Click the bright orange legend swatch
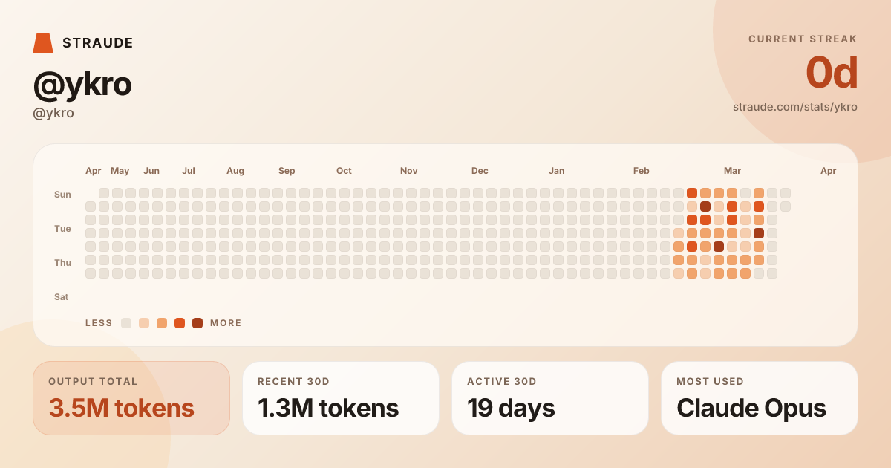 click(180, 323)
